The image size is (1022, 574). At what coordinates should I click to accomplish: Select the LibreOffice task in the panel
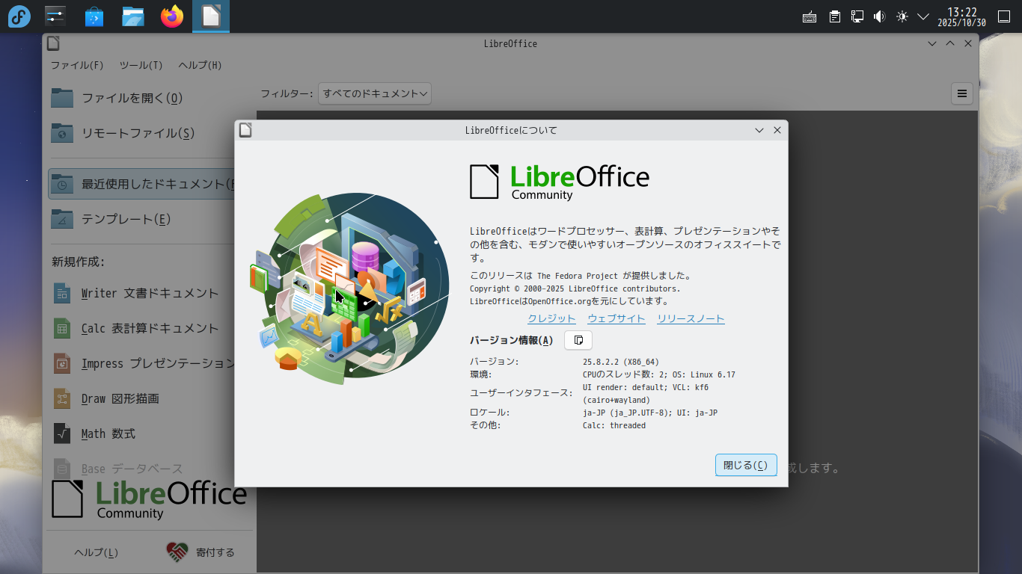[x=211, y=16]
